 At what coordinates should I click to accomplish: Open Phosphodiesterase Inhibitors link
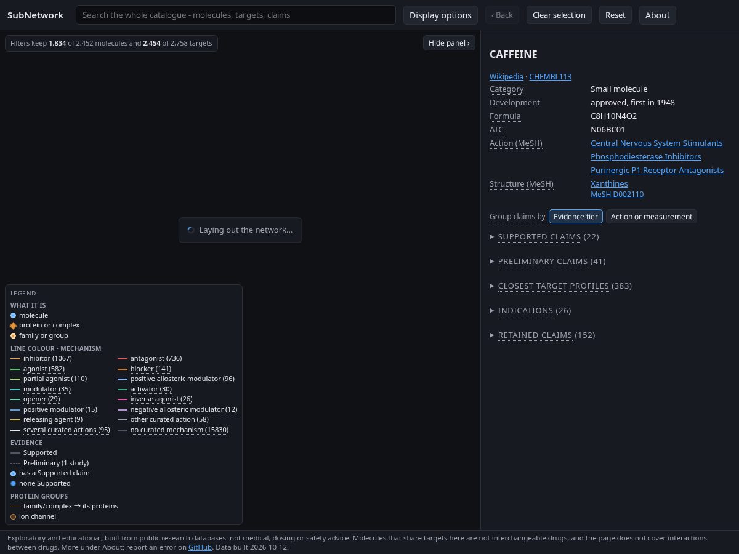[645, 157]
